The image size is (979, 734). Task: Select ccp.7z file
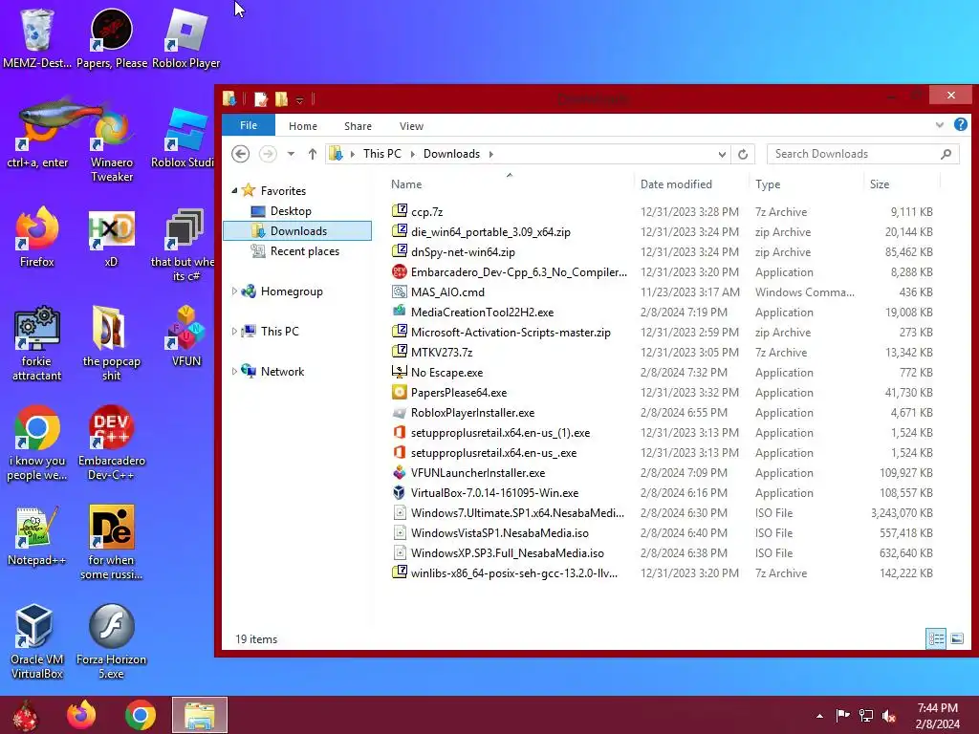[427, 211]
